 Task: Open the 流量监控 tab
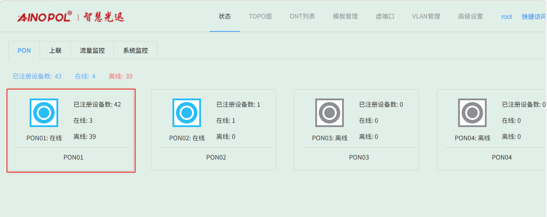click(92, 51)
